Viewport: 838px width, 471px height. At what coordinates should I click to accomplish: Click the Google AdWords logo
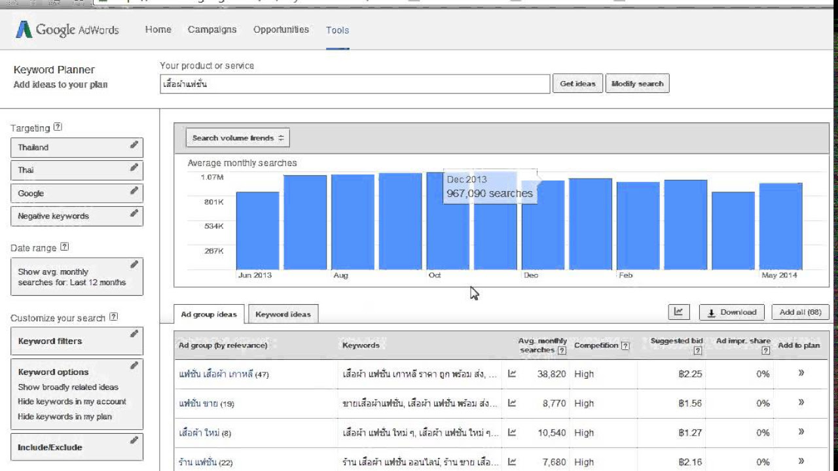(67, 29)
